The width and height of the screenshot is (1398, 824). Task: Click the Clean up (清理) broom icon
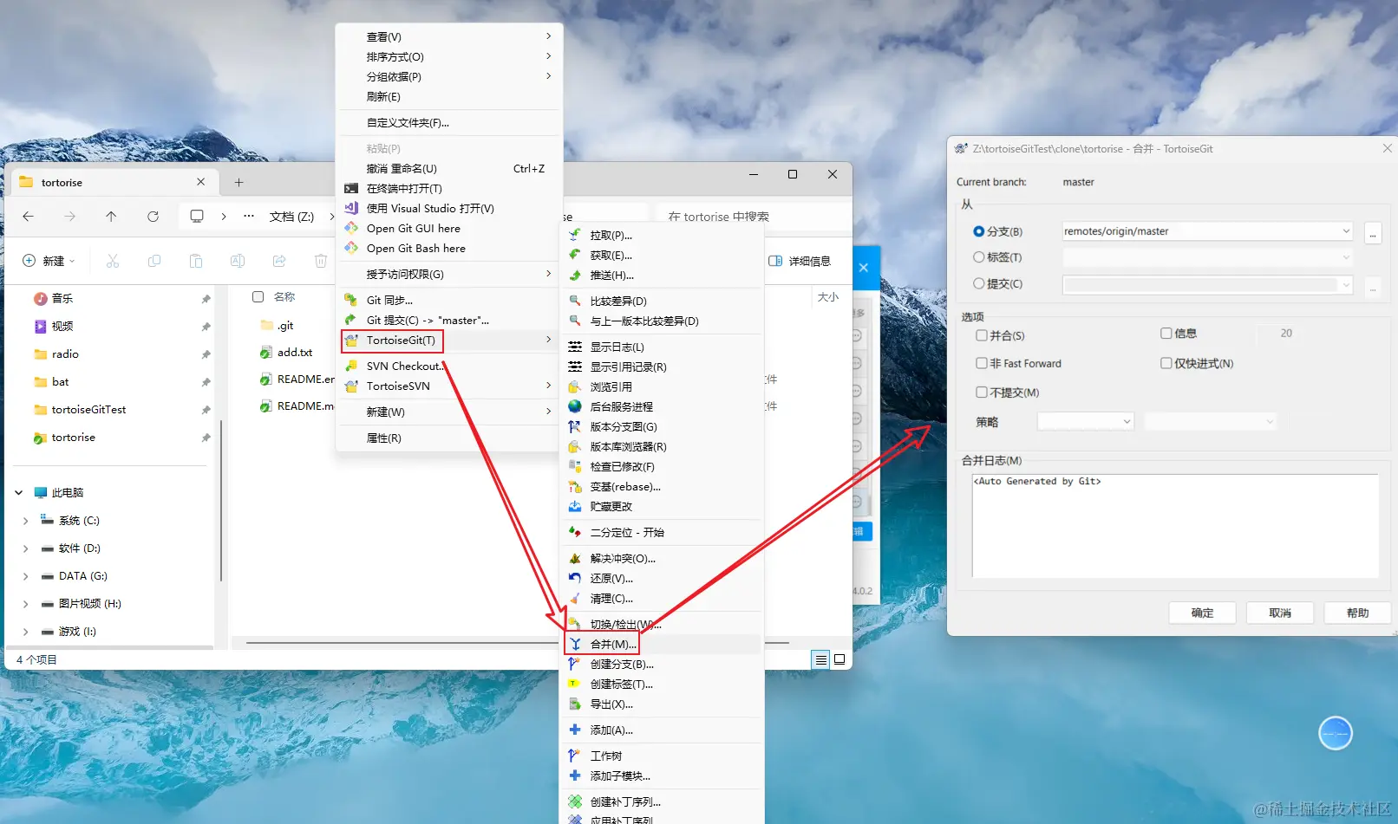point(574,598)
